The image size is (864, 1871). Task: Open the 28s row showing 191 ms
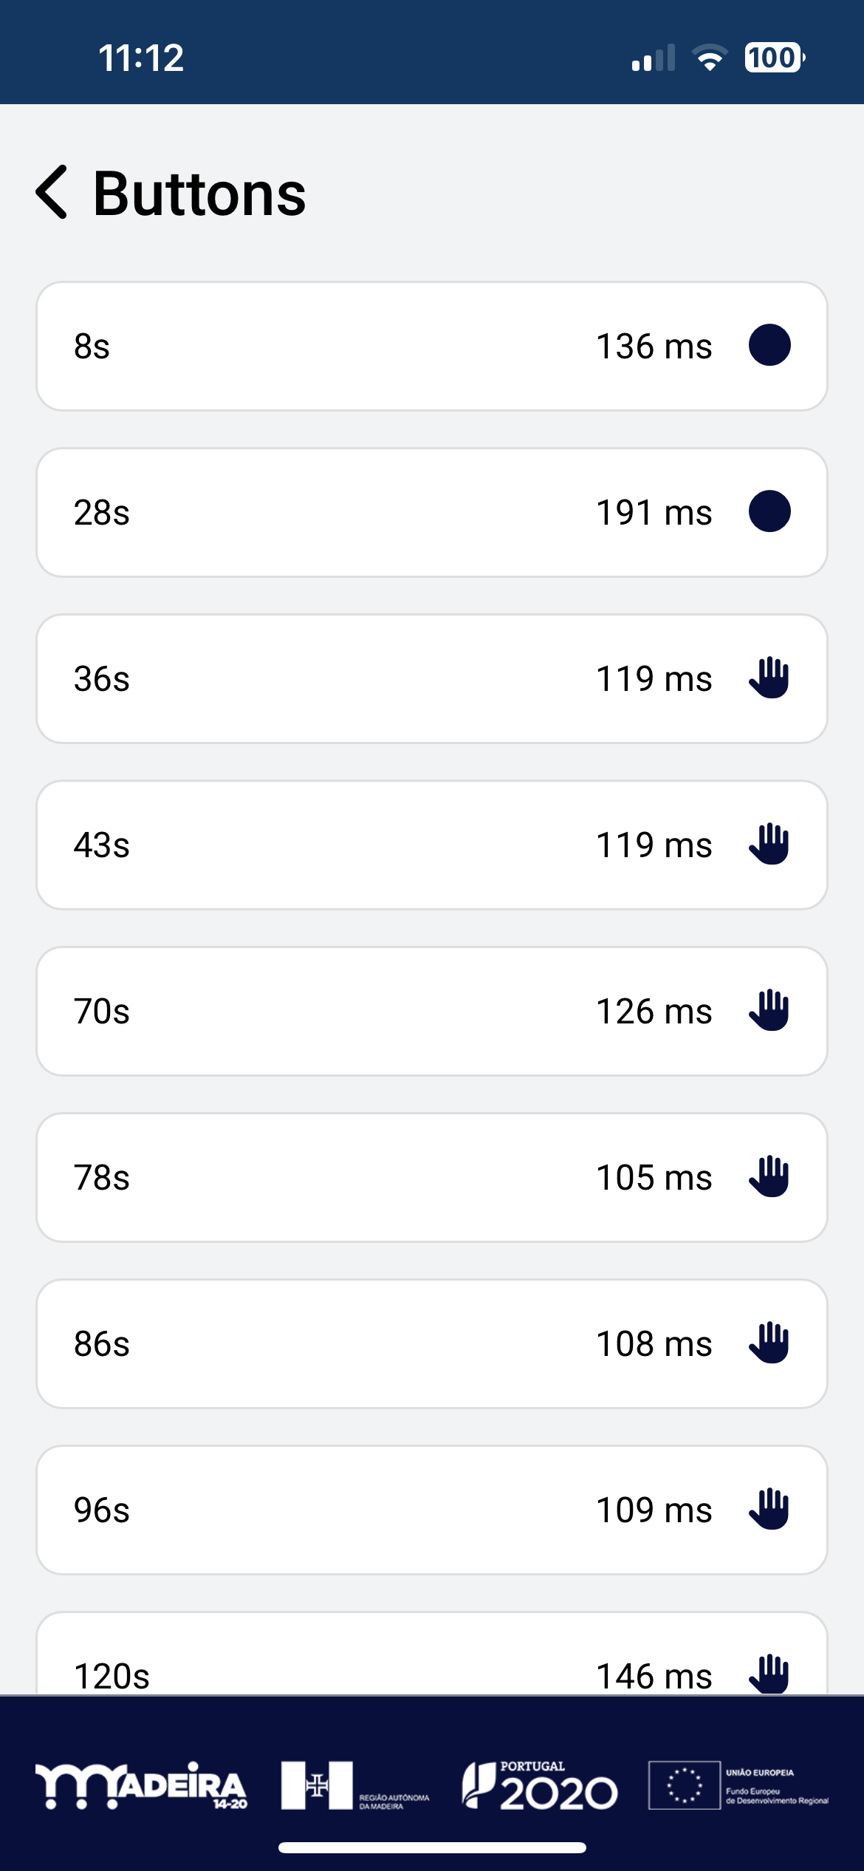pos(432,512)
